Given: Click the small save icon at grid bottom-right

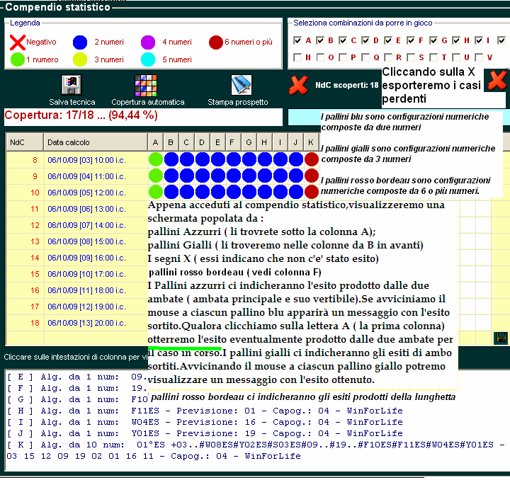Looking at the screenshot, I should pyautogui.click(x=501, y=338).
